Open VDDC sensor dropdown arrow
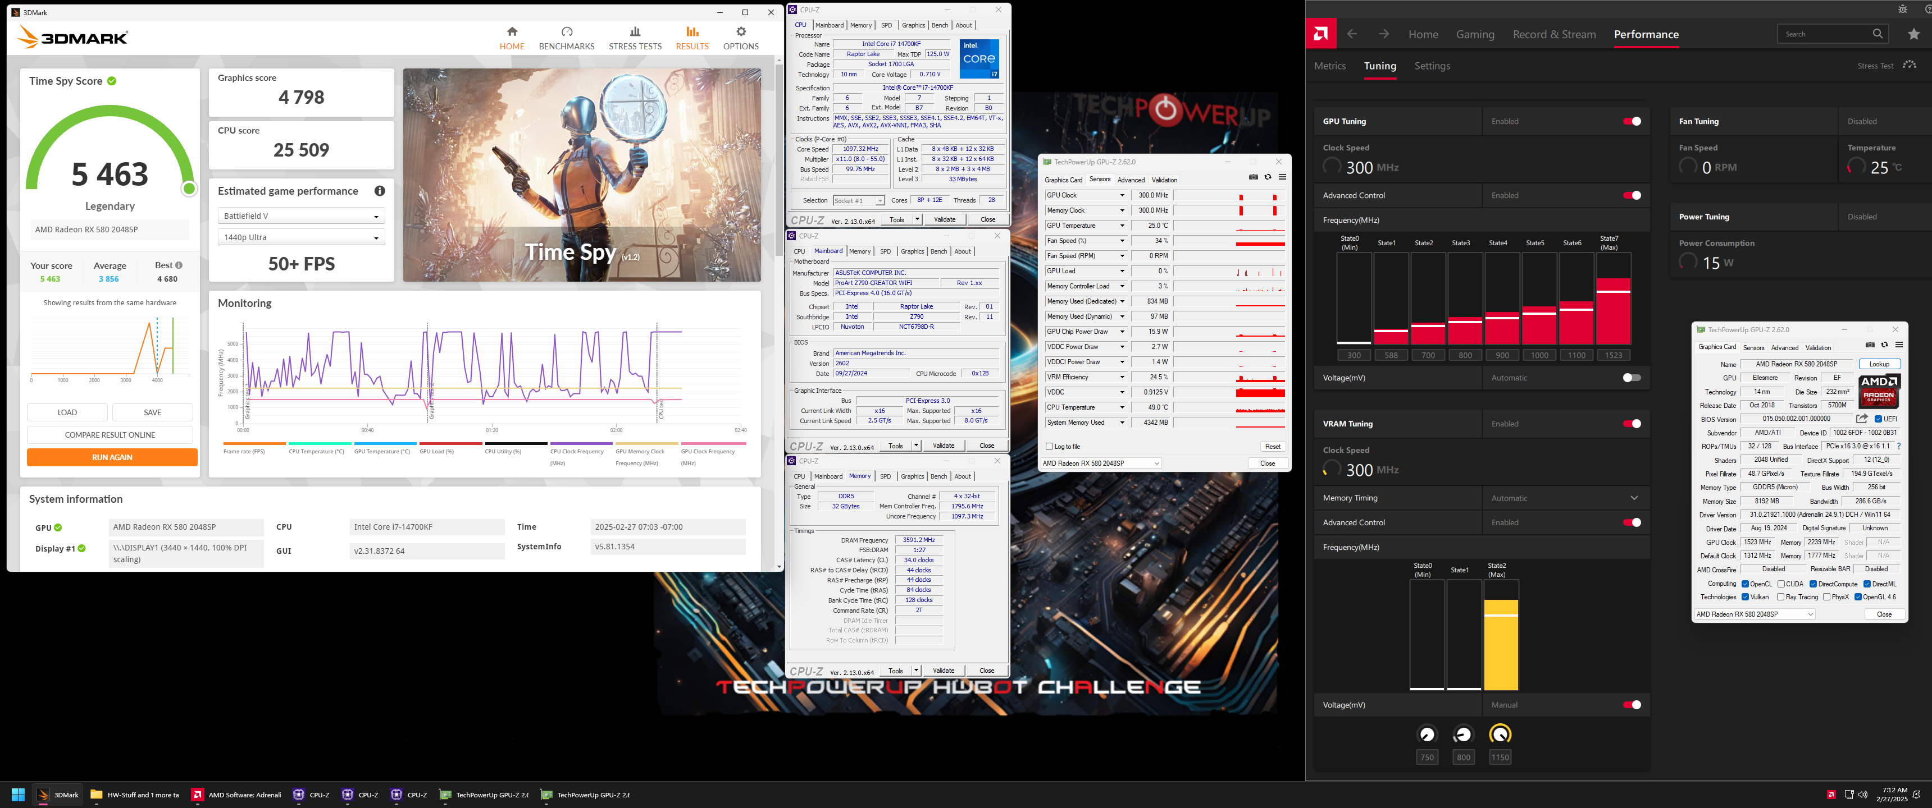Viewport: 1932px width, 808px height. point(1122,392)
